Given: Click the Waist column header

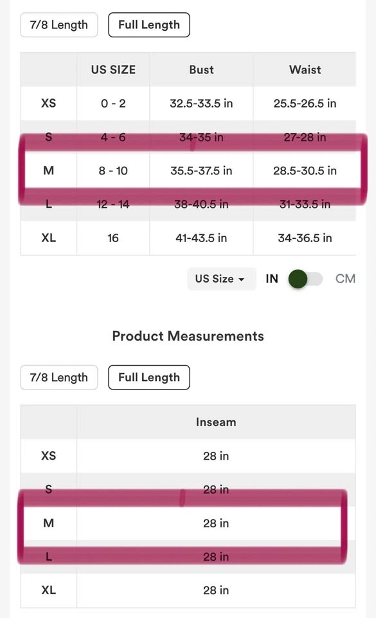Looking at the screenshot, I should point(305,70).
